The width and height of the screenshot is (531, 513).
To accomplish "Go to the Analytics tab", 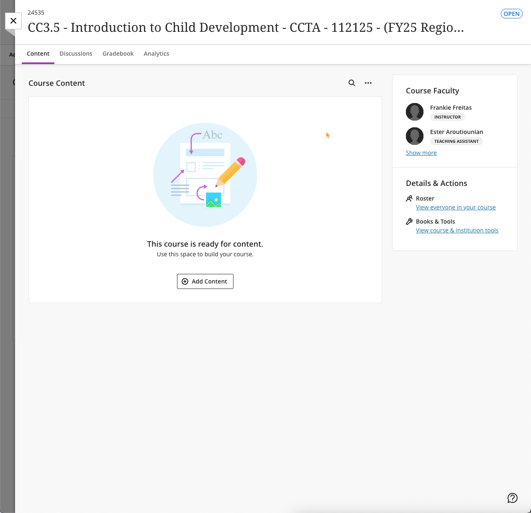I will point(156,54).
